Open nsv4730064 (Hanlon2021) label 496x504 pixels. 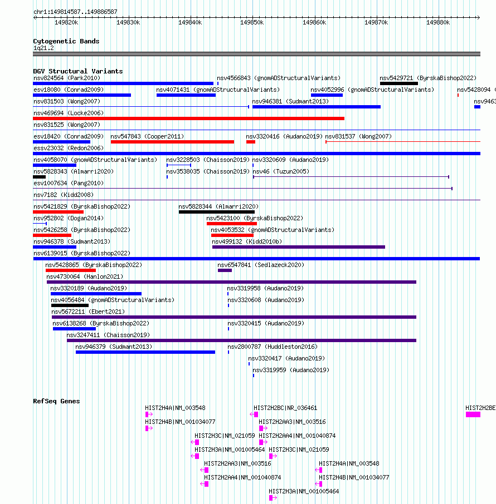coord(85,276)
